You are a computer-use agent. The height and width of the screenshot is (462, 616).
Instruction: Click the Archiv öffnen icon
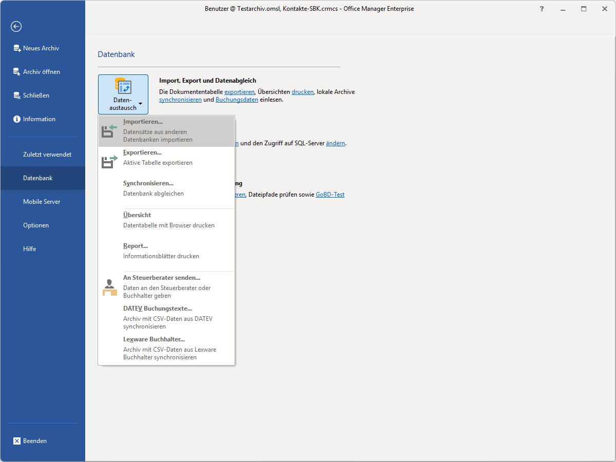tap(17, 72)
